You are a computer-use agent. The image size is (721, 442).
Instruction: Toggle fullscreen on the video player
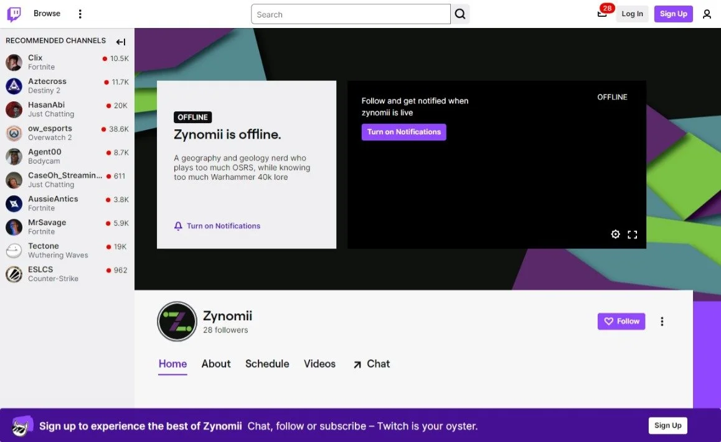coord(632,234)
